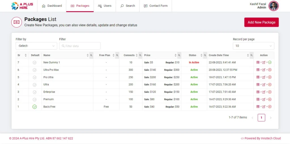
Task: Go to the Users tab
Action: pyautogui.click(x=105, y=6)
